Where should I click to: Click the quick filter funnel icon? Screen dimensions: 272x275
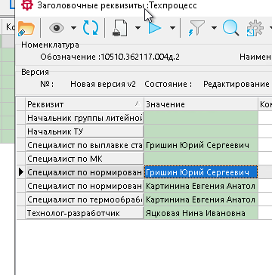(196, 28)
